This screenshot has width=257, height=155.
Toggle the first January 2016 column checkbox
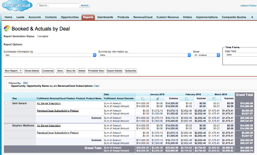(x=143, y=99)
